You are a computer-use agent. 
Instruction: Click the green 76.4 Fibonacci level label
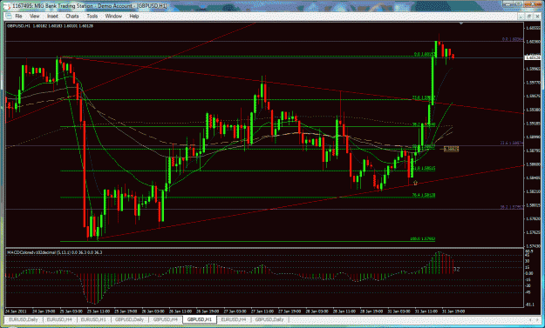point(423,195)
